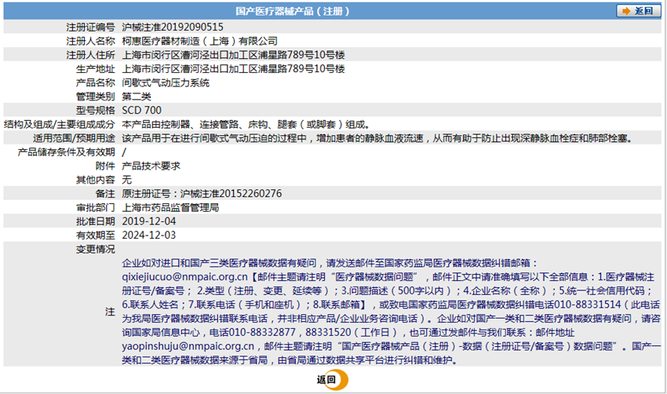Click the management class value 第二类
Screen dimensions: 667x394
click(136, 97)
